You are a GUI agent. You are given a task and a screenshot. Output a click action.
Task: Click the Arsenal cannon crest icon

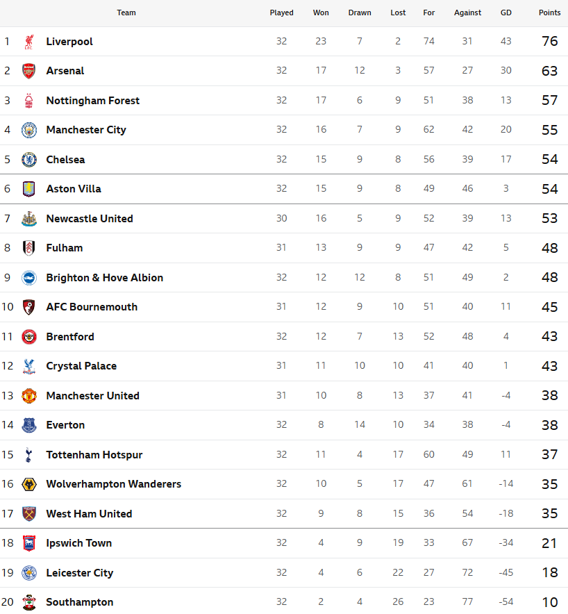click(29, 71)
